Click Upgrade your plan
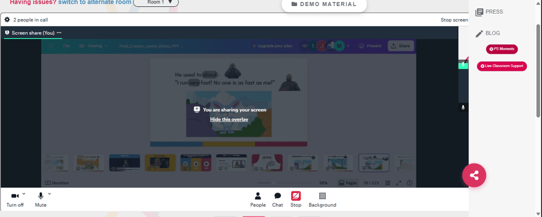Image resolution: width=542 pixels, height=217 pixels. click(x=273, y=46)
